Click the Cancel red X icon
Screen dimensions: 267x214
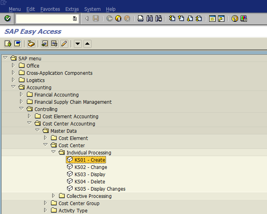(x=127, y=19)
